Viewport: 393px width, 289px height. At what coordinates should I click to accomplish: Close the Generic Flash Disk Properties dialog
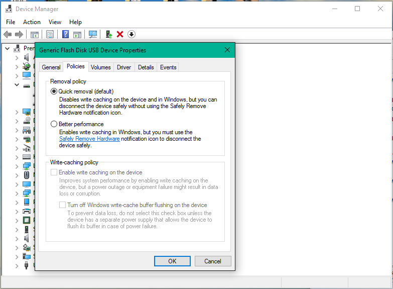click(x=227, y=50)
